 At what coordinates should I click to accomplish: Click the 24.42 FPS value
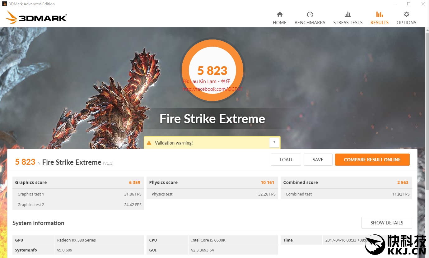(133, 205)
